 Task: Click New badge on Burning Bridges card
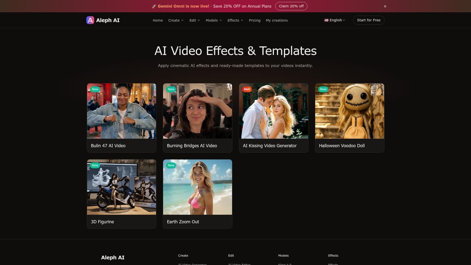pos(171,89)
